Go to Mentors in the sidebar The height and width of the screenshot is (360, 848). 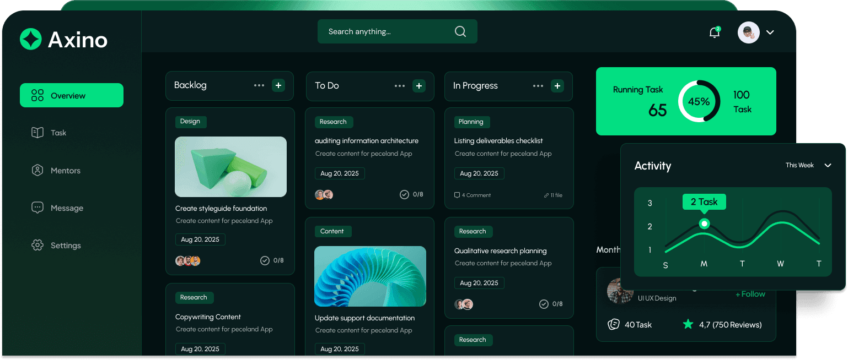pyautogui.click(x=65, y=171)
